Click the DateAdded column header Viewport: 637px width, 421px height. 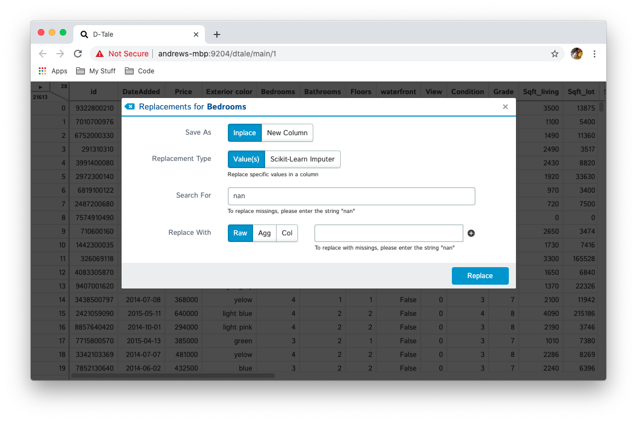[x=141, y=92]
